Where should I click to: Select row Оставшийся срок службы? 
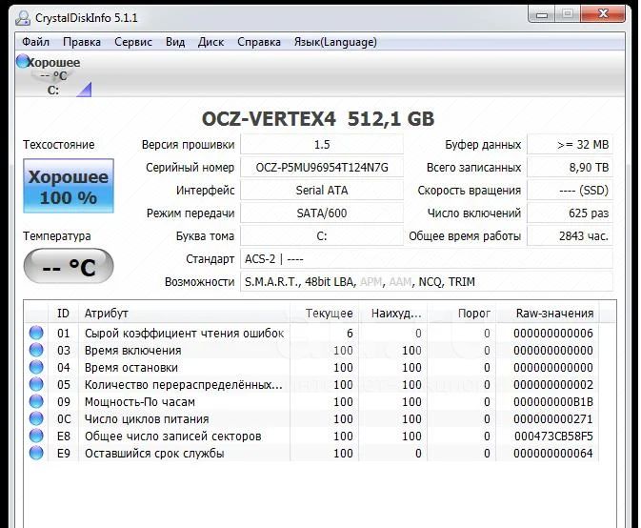(x=311, y=453)
